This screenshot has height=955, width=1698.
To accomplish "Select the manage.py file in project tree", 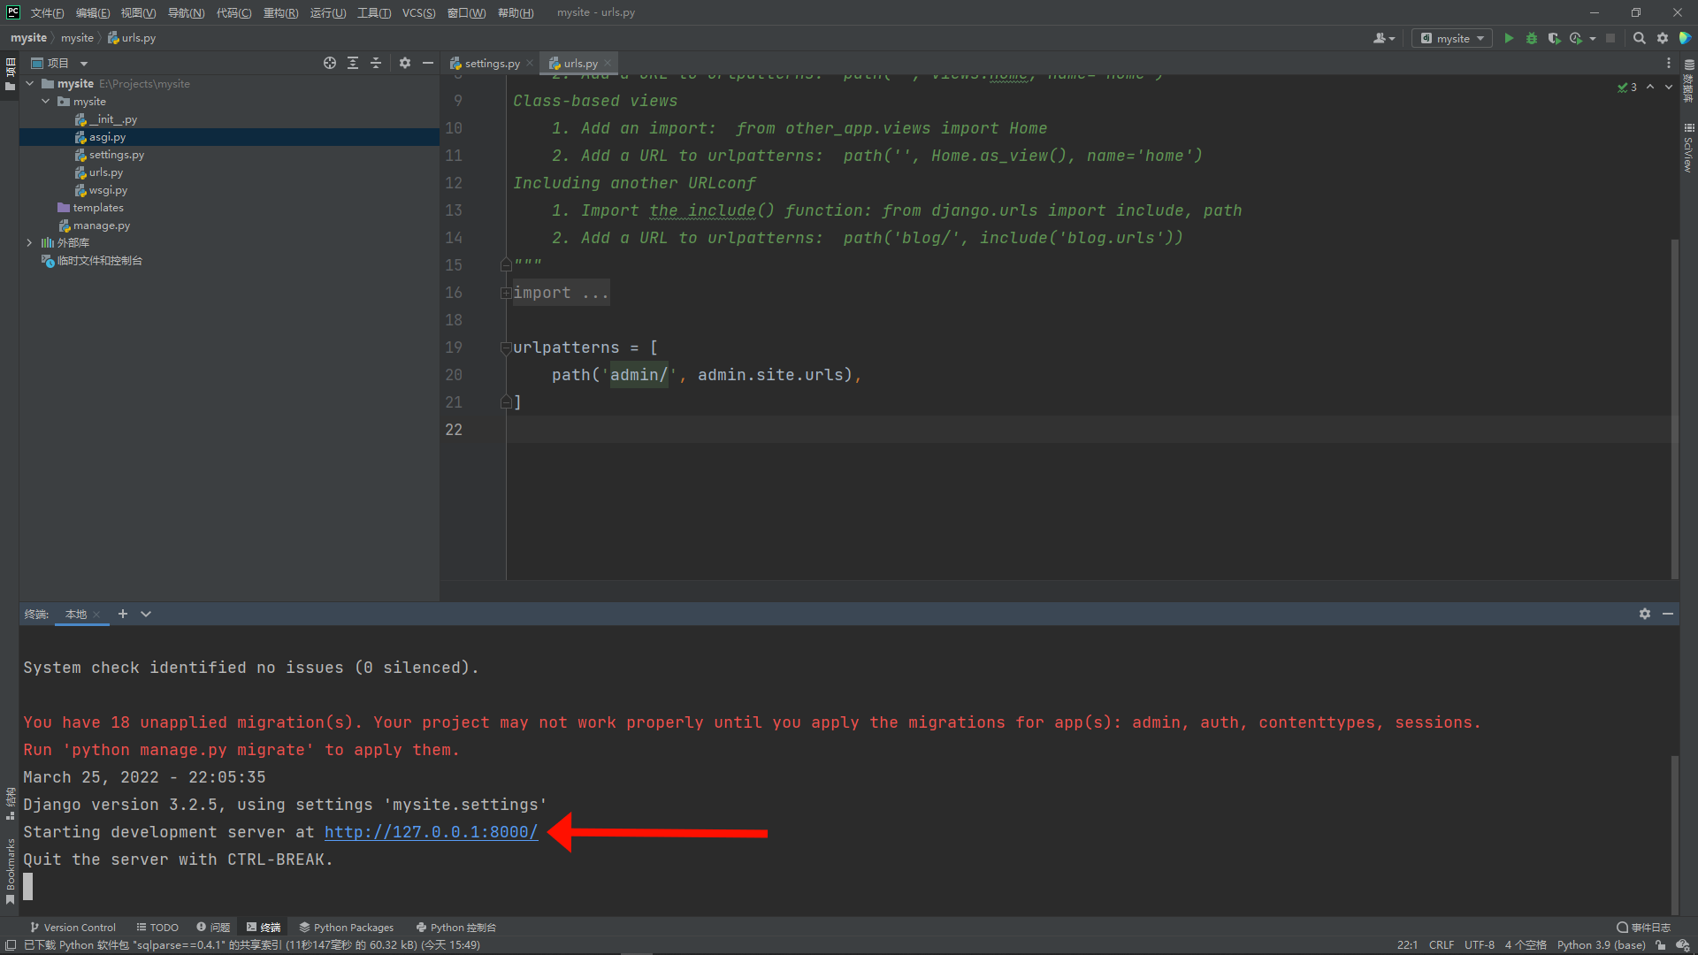I will 102,225.
